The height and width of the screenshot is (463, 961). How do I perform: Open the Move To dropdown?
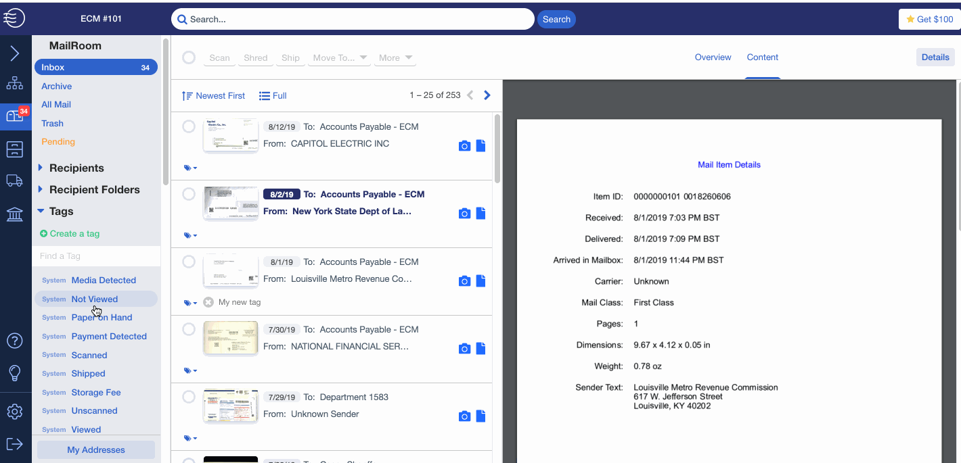[339, 58]
